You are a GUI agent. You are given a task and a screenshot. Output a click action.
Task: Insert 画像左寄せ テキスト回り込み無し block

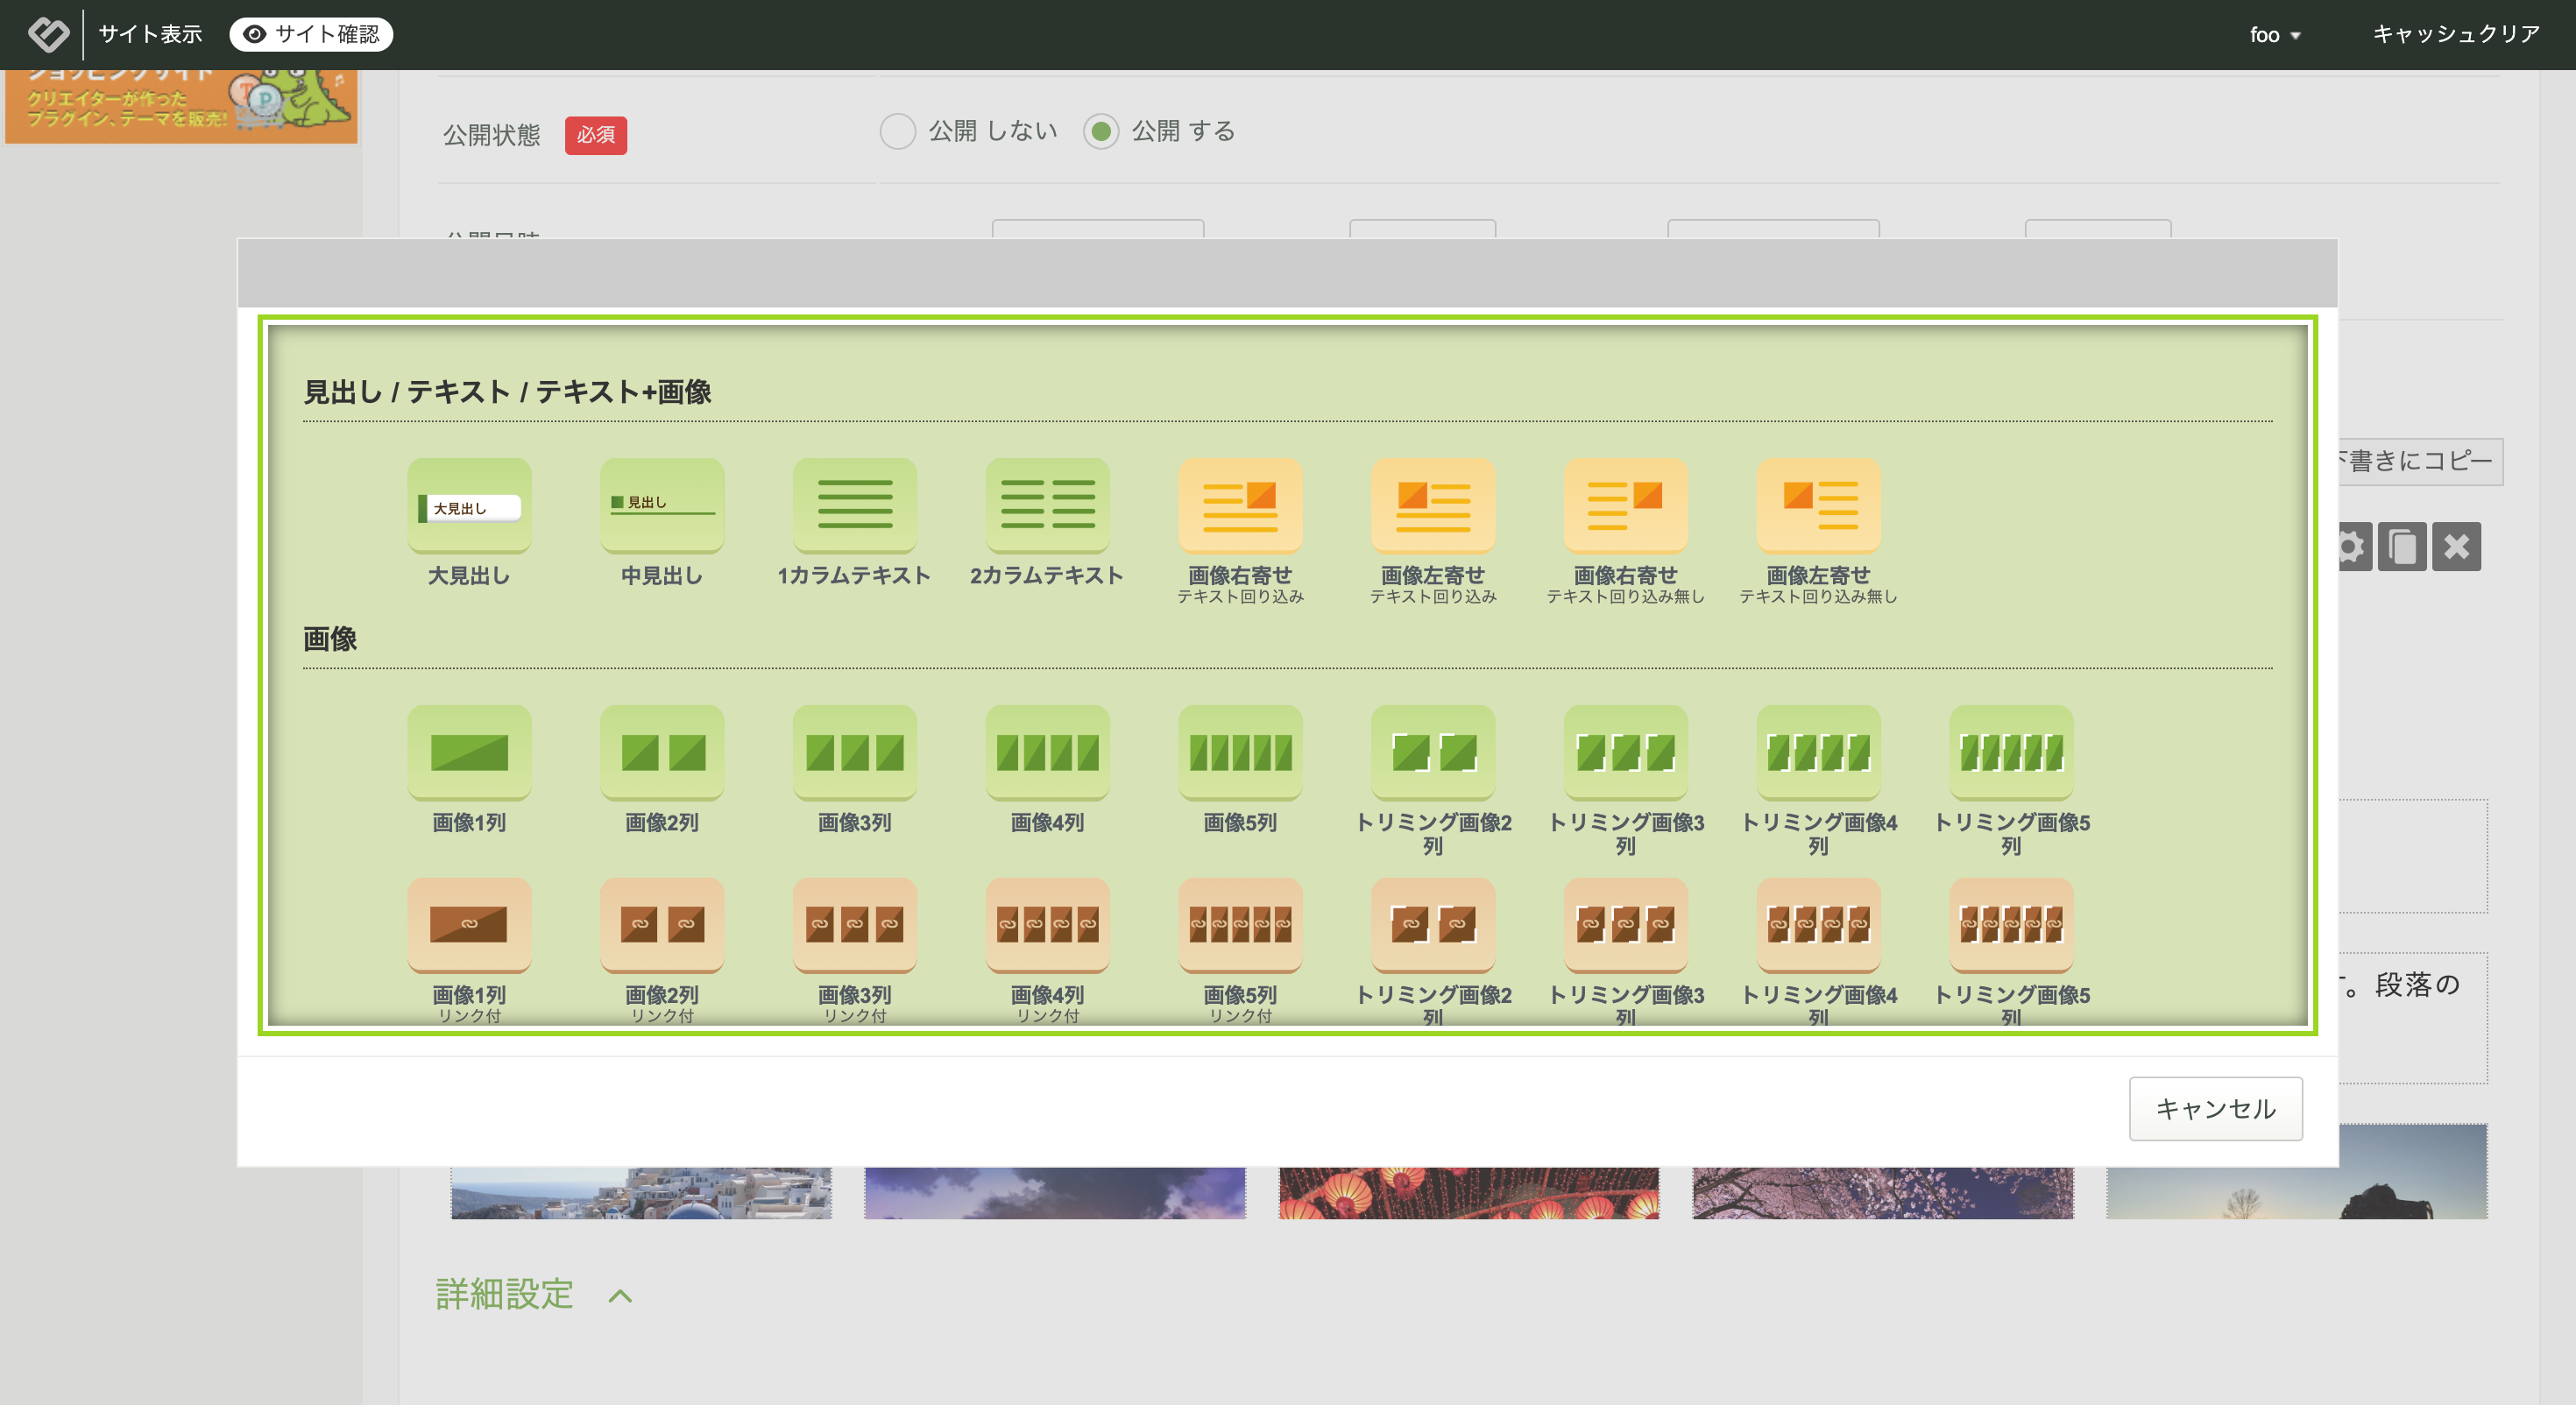[1819, 506]
